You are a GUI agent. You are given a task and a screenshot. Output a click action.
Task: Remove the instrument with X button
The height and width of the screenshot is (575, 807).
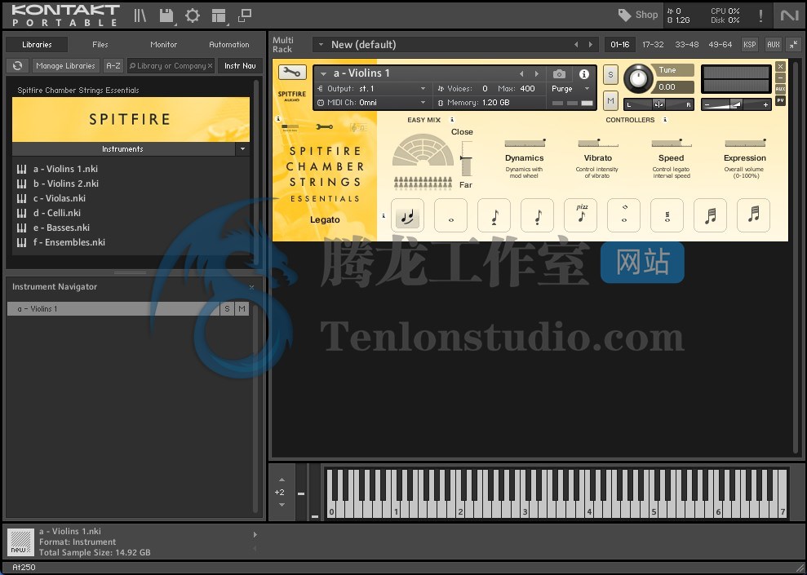tap(781, 66)
